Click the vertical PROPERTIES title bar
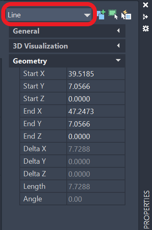152x230 pixels. [146, 209]
